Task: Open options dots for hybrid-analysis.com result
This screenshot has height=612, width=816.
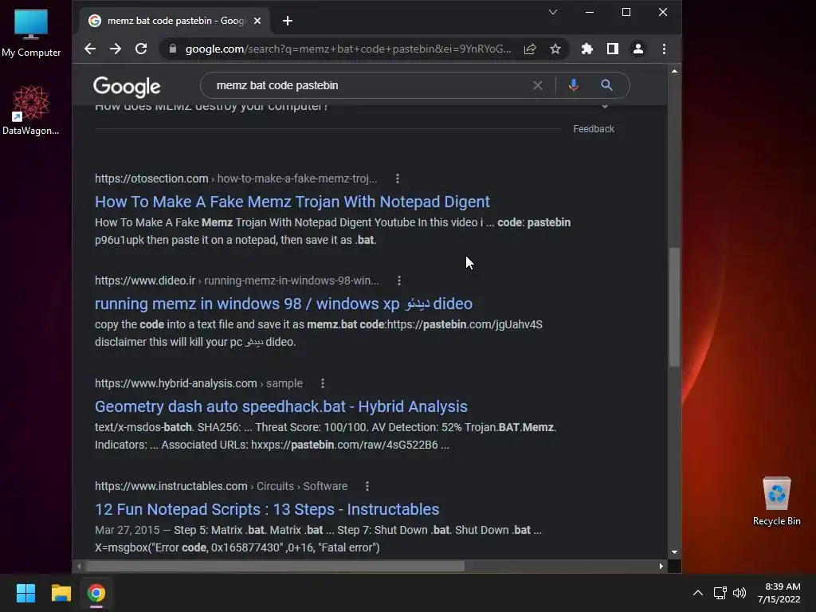Action: 323,383
